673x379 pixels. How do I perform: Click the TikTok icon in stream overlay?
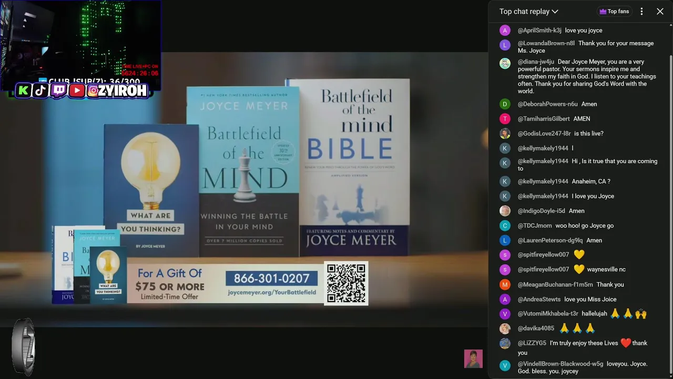[x=40, y=91]
